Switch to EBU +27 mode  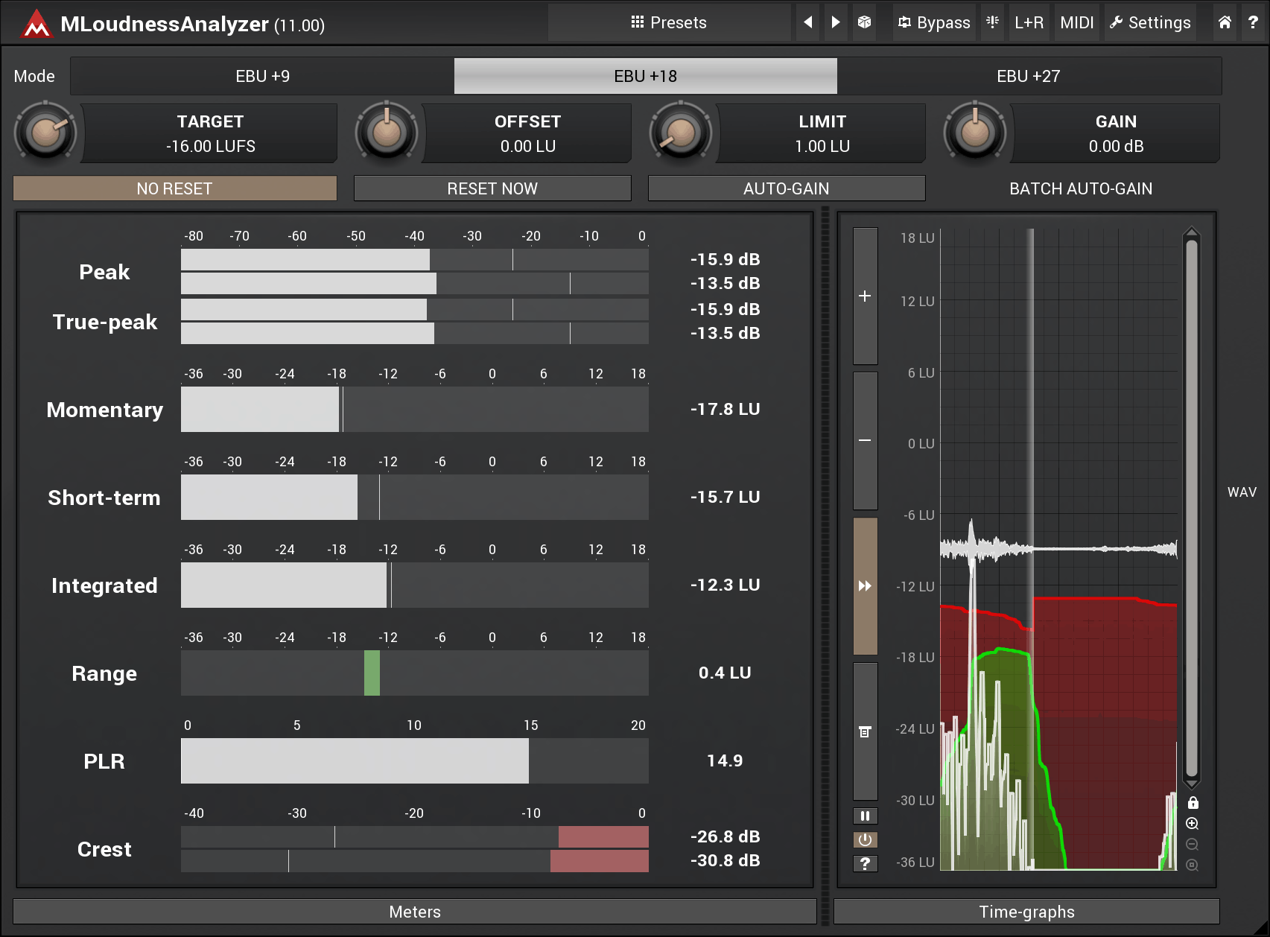click(x=1029, y=75)
